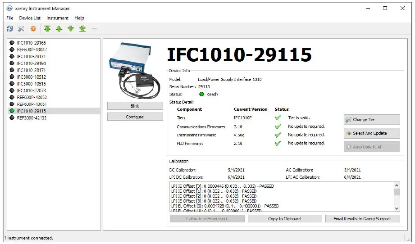
Task: Select IFC1010-28171 in the device list
Action: 54,70
